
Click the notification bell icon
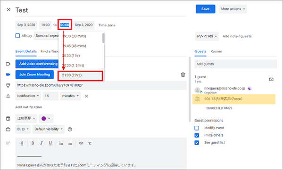pos(8,96)
